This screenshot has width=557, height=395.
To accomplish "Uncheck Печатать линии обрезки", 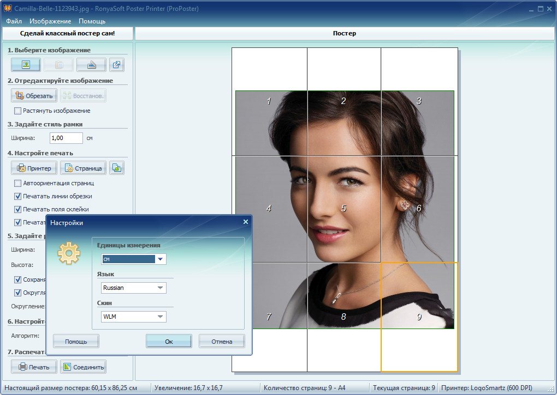I will [18, 196].
